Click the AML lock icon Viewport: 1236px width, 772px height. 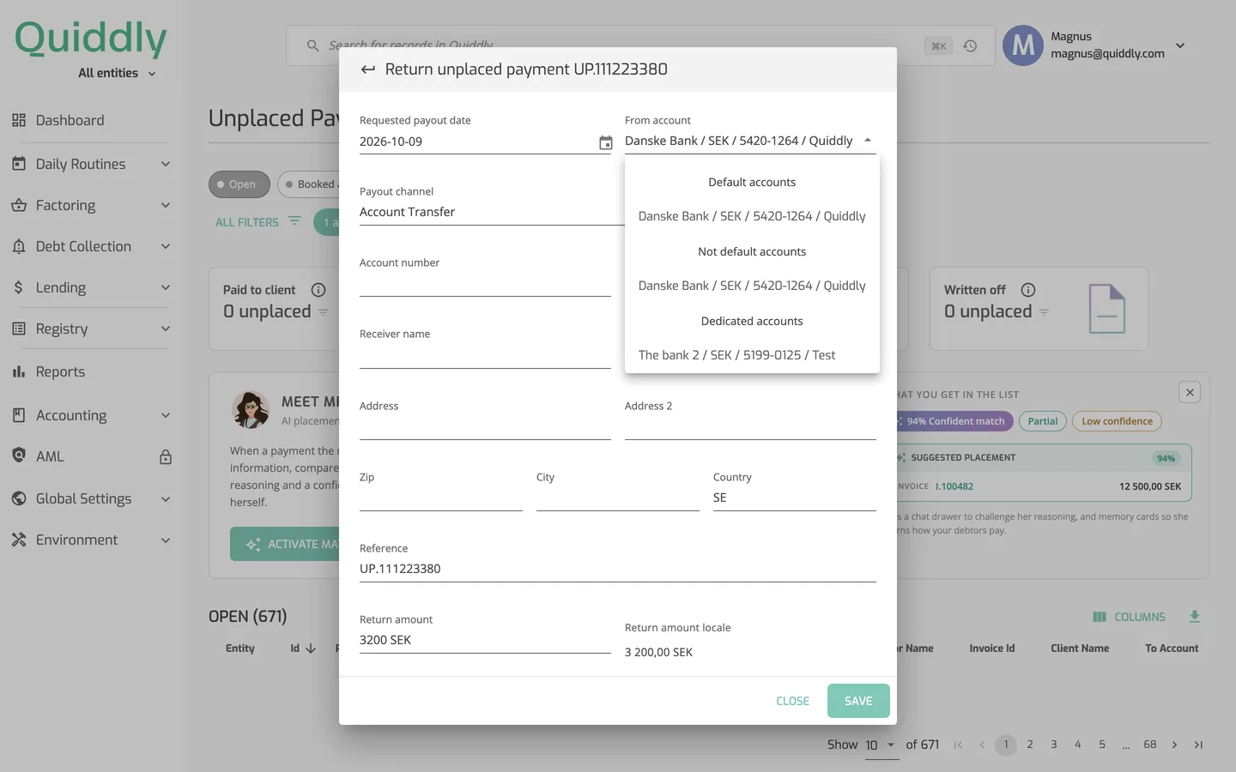(x=166, y=457)
